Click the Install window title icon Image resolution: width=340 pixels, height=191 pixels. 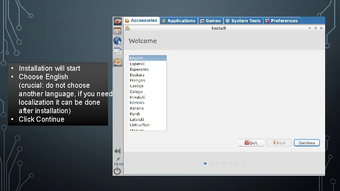pyautogui.click(x=127, y=28)
